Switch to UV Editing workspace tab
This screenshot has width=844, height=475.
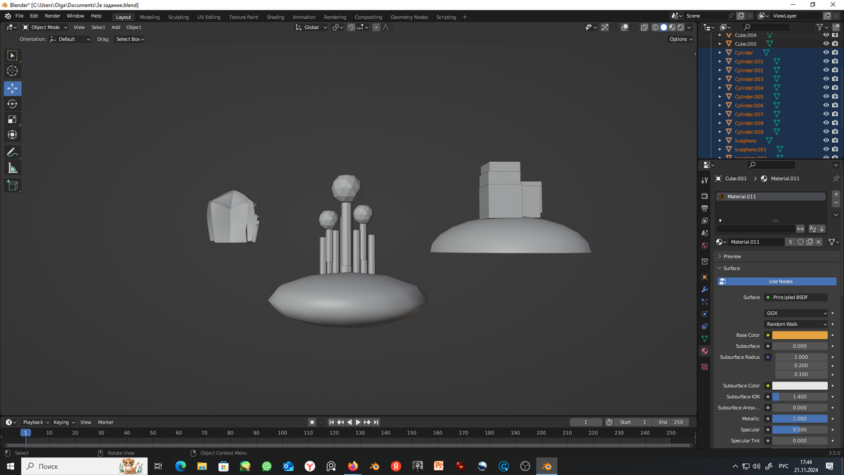click(x=209, y=17)
